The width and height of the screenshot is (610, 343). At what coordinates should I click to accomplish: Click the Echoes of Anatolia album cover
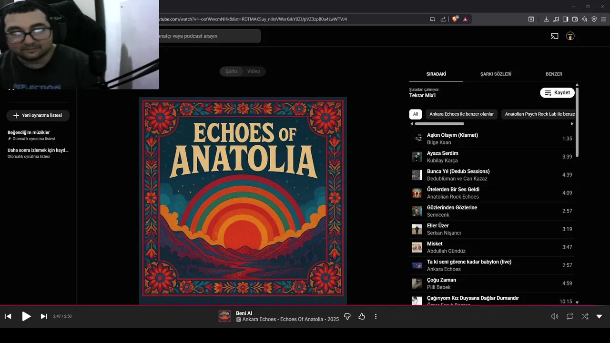(x=243, y=201)
